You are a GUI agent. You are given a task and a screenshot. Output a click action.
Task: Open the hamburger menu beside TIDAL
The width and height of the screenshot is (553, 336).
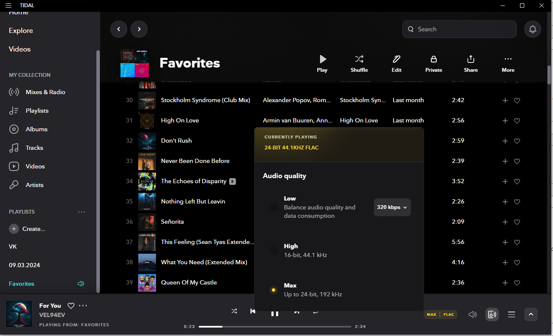tap(8, 5)
